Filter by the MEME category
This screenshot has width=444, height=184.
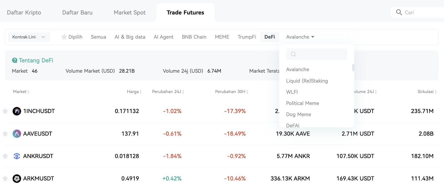tap(222, 37)
